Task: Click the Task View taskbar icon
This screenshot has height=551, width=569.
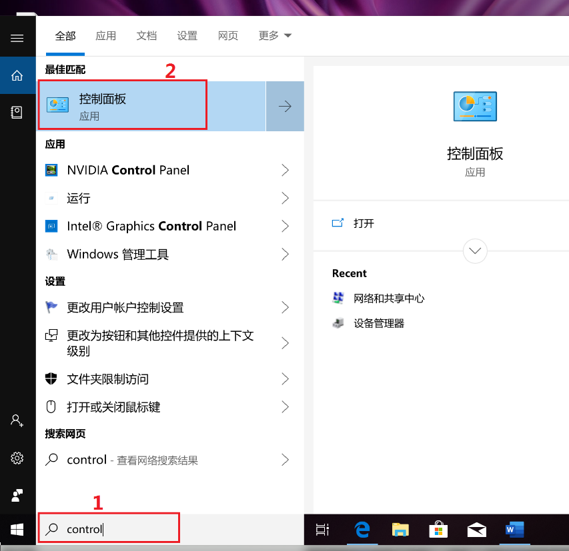Action: pyautogui.click(x=323, y=530)
